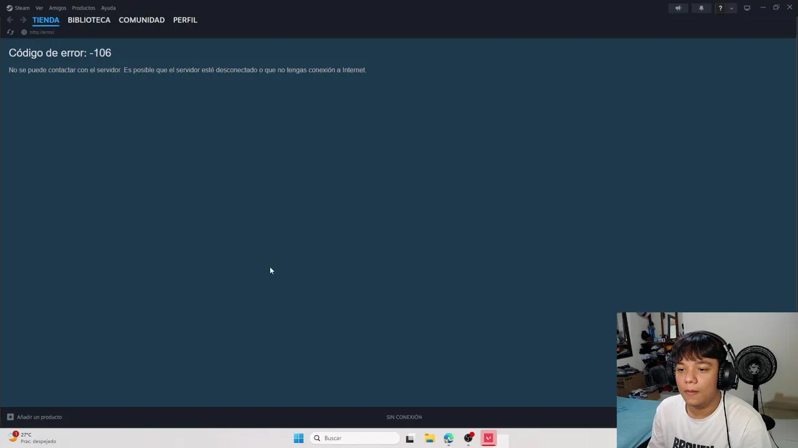Expand the account dropdown arrow

pyautogui.click(x=731, y=8)
